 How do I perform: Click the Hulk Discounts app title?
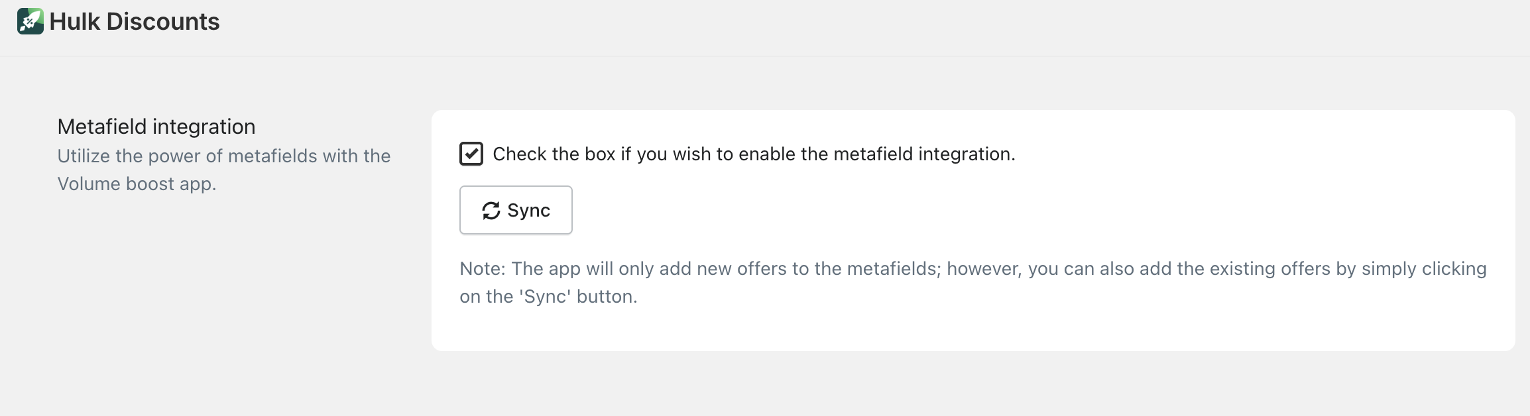click(x=134, y=21)
